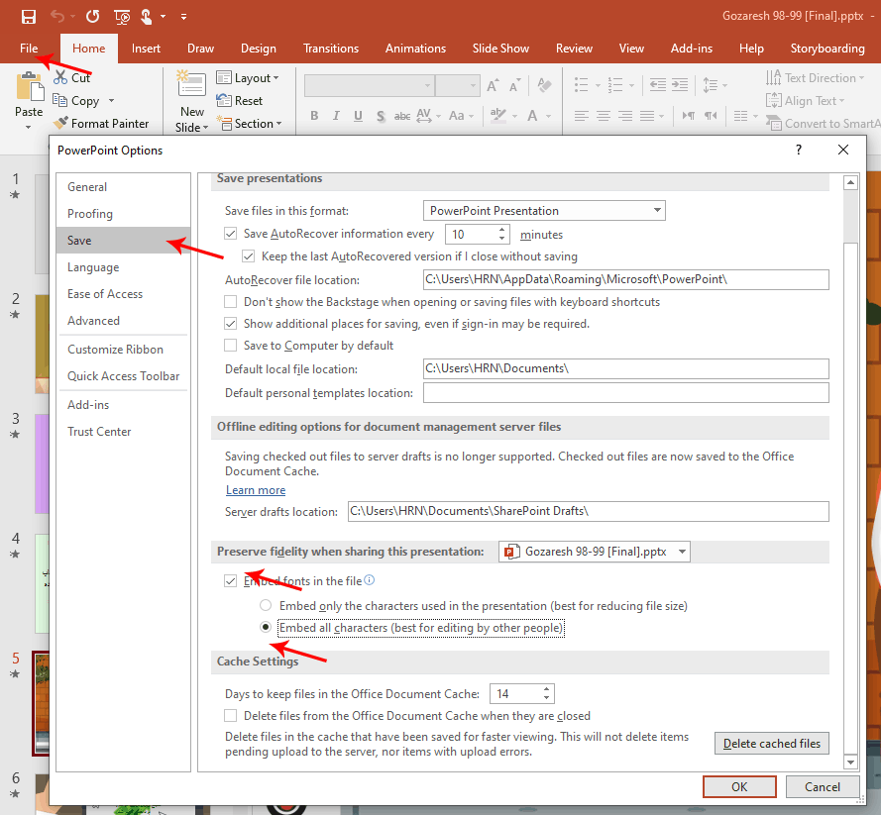Viewport: 881px width, 815px height.
Task: Select Advanced in options sidebar
Action: tap(93, 321)
